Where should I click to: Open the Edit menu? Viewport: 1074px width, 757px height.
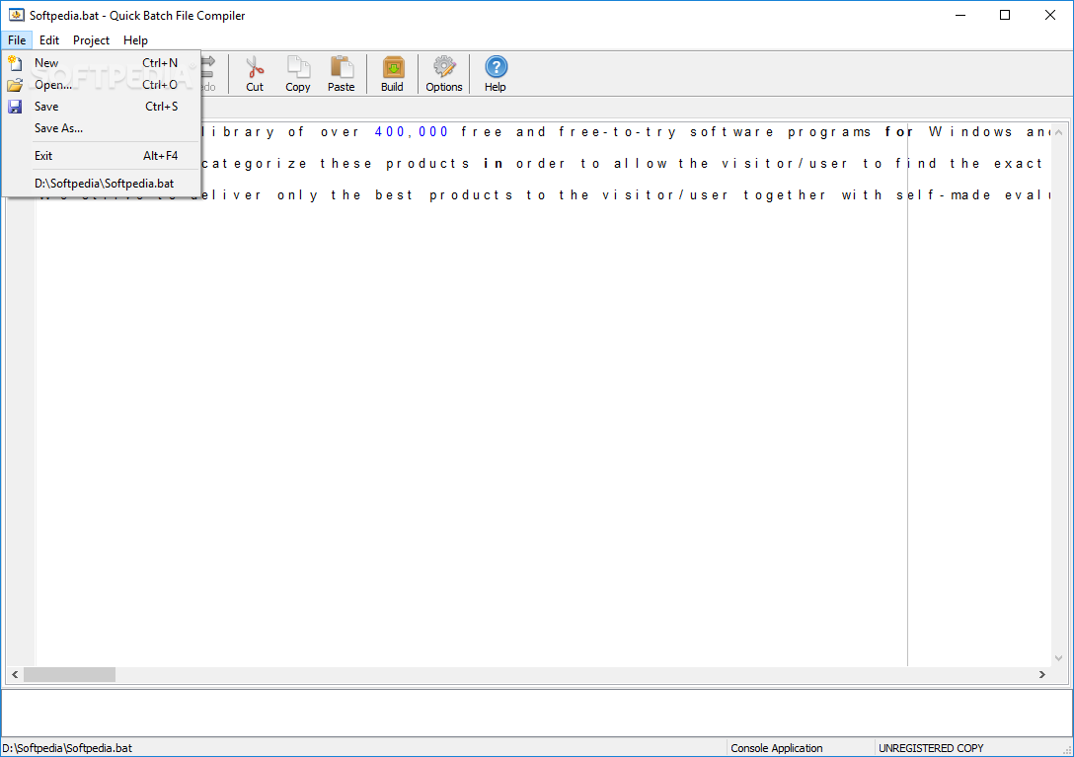tap(49, 40)
